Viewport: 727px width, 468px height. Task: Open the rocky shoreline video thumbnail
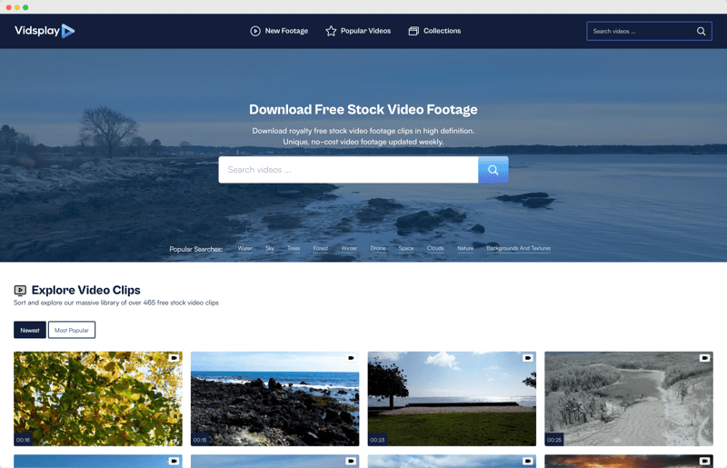pos(274,400)
